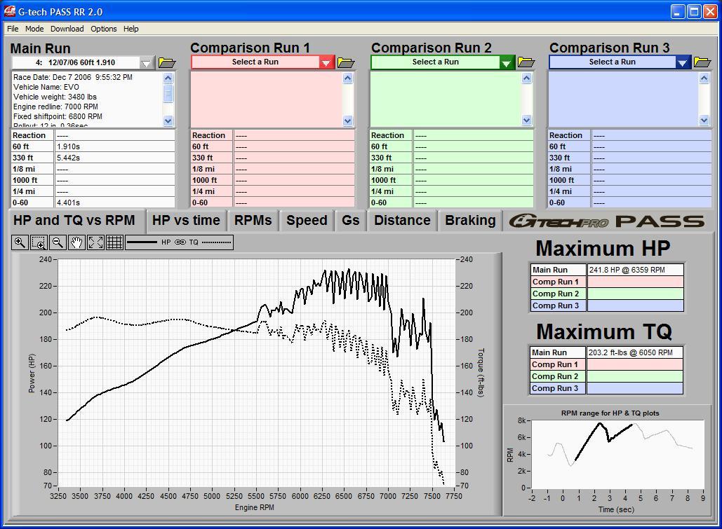Click the zoom out magnifier tool
722x529 pixels.
(58, 242)
